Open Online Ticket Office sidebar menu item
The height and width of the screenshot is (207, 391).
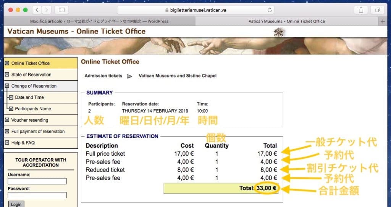(41, 64)
